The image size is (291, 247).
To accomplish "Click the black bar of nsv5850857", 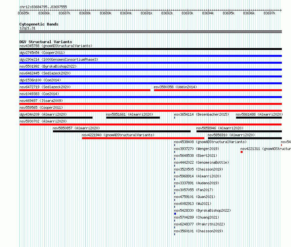I will pyautogui.click(x=122, y=131).
